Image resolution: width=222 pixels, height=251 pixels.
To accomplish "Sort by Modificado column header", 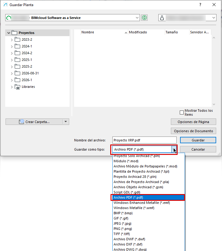I will click(146, 32).
